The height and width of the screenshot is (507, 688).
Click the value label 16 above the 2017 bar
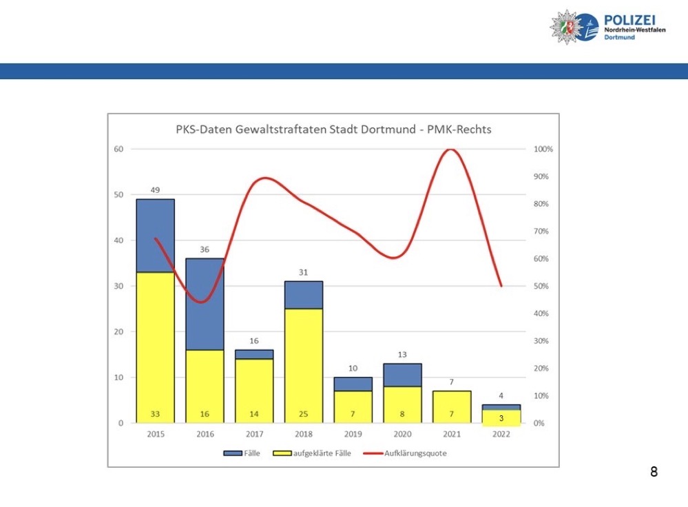254,340
